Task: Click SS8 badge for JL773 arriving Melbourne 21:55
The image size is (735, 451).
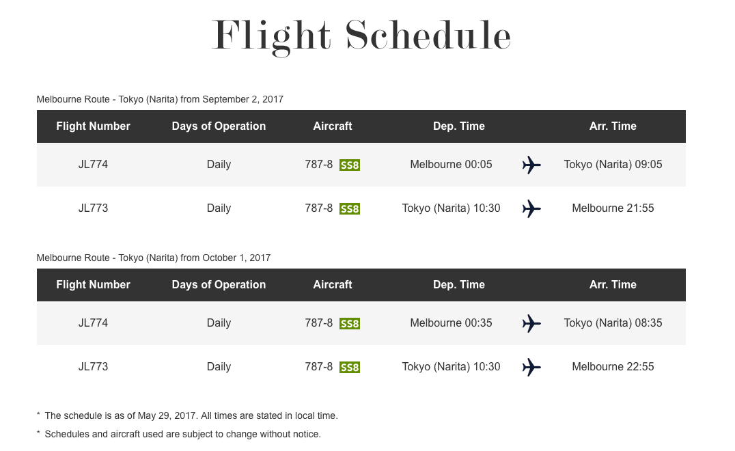Action: (x=350, y=208)
